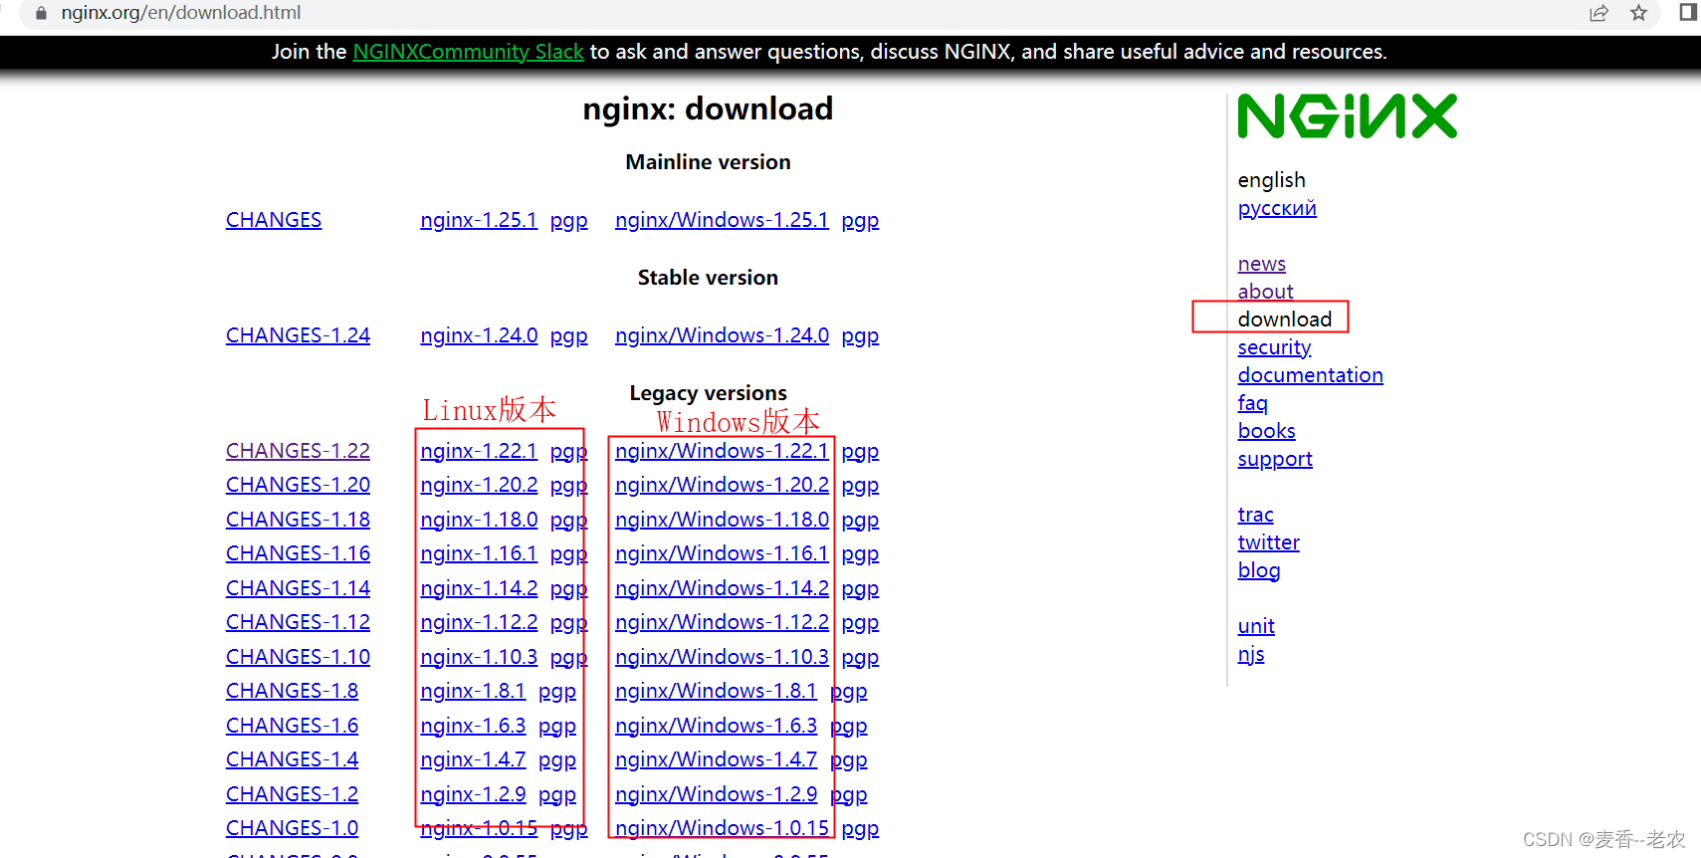Viewport: 1701px width, 858px height.
Task: Click the site lock icon in address bar
Action: (x=41, y=13)
